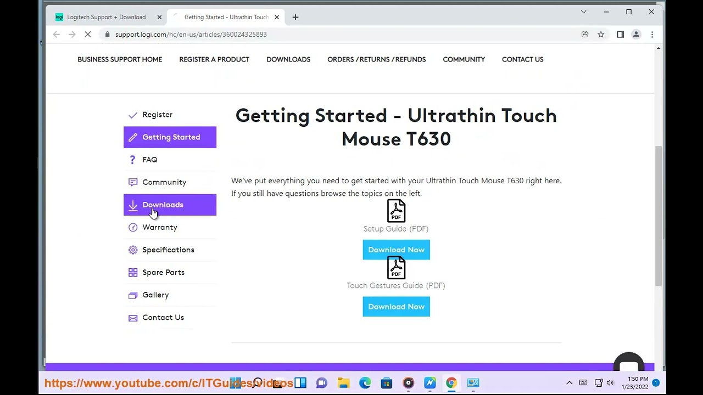Open Orders / Returns / Refunds
703x395 pixels.
(x=377, y=59)
